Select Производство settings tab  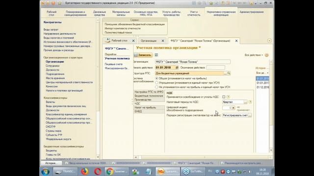(149, 100)
